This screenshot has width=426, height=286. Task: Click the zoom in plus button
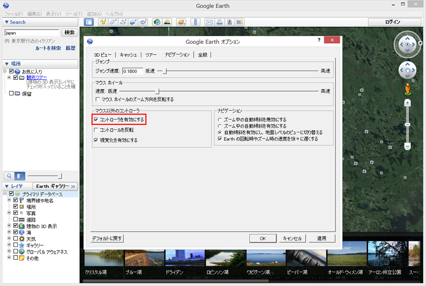(407, 103)
